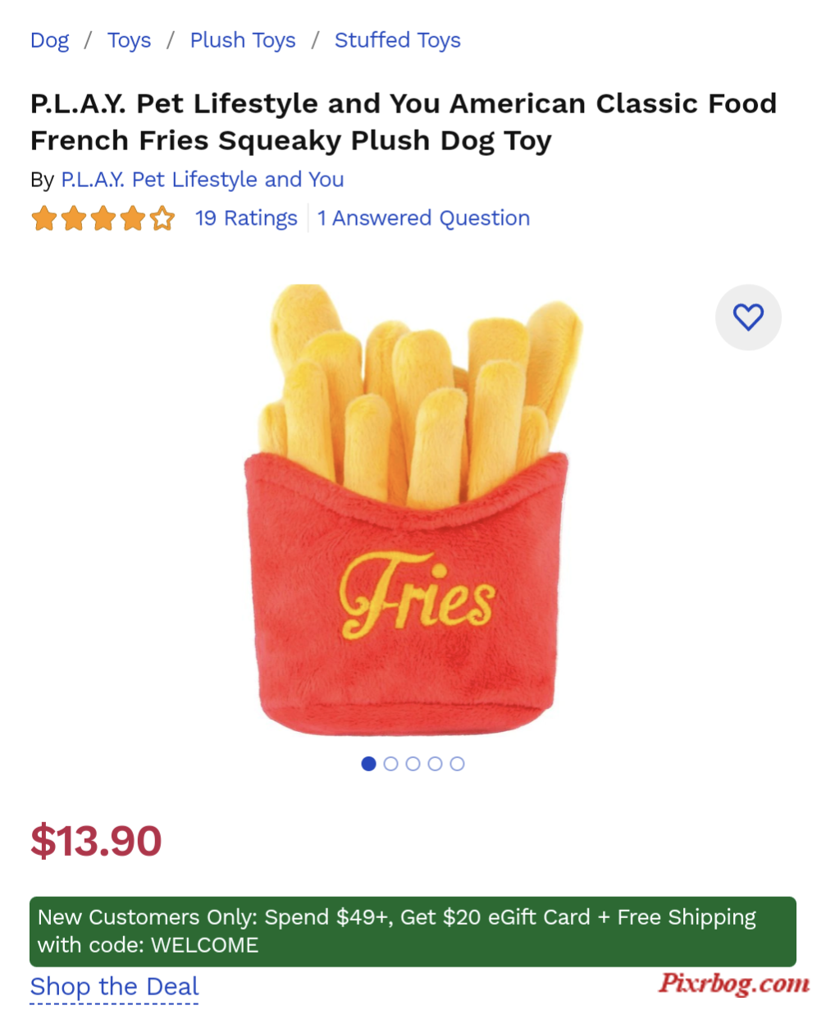This screenshot has height=1010, width=826.
Task: Select the second image carousel dot
Action: (390, 764)
